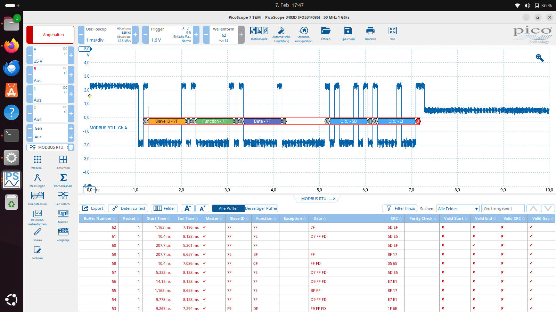Image resolution: width=556 pixels, height=312 pixels.
Task: Open the Alle Felder search dropdown
Action: coord(458,209)
